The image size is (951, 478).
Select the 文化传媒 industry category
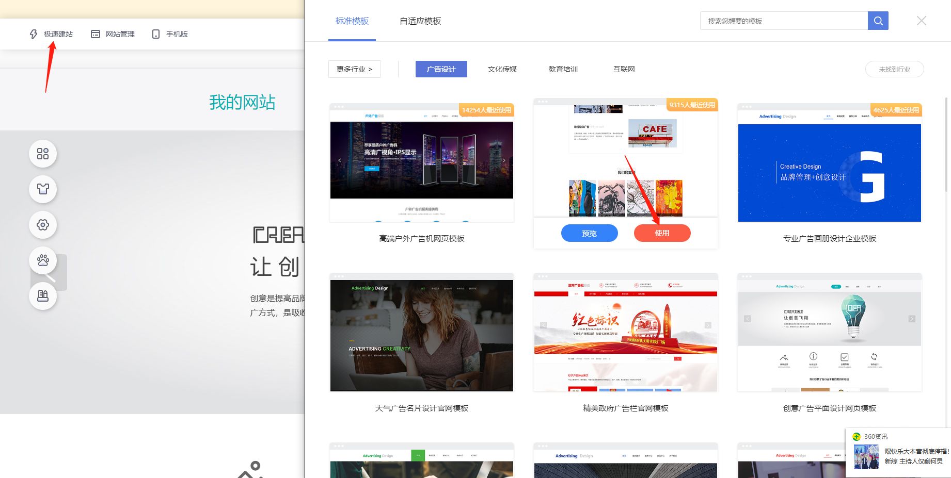tap(502, 69)
